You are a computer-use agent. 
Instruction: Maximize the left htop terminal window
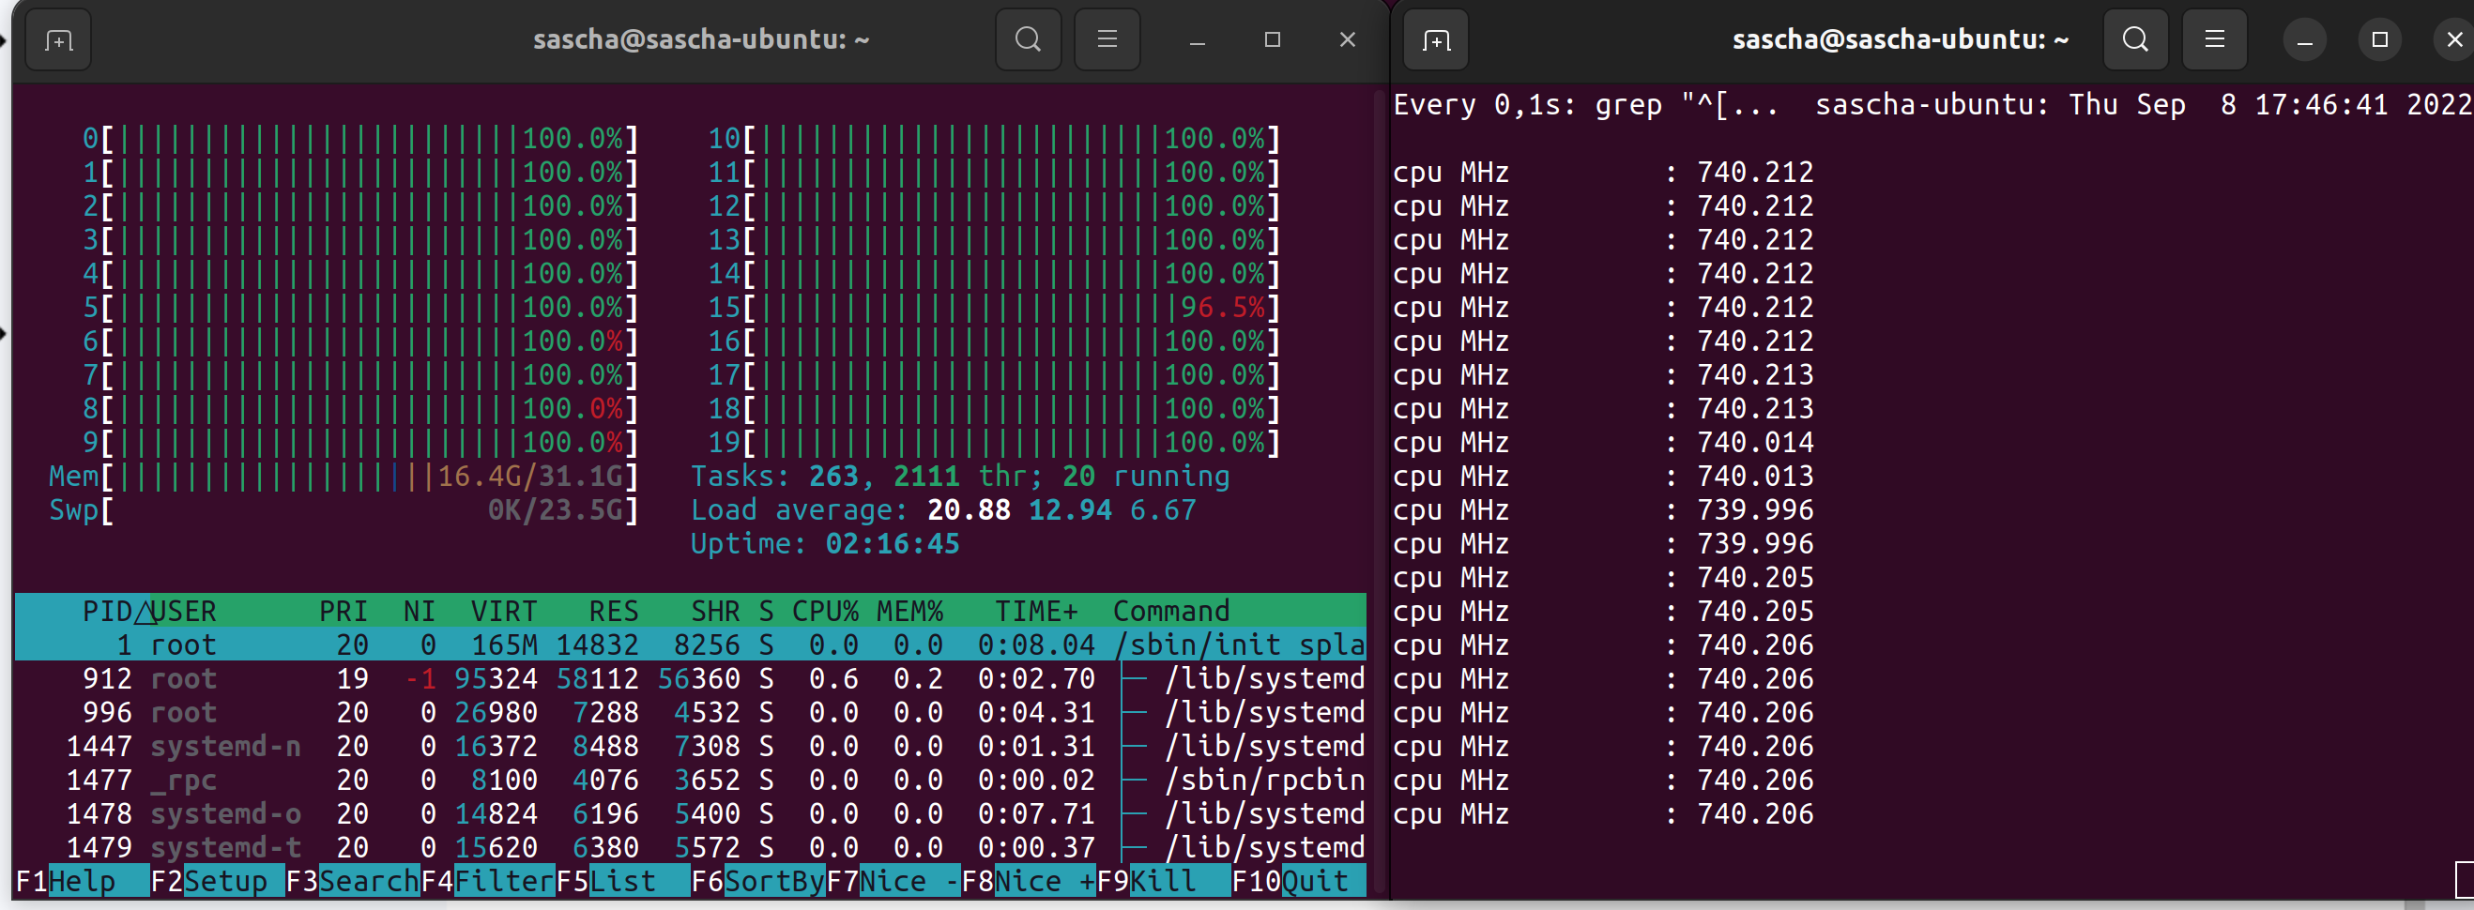click(1273, 39)
